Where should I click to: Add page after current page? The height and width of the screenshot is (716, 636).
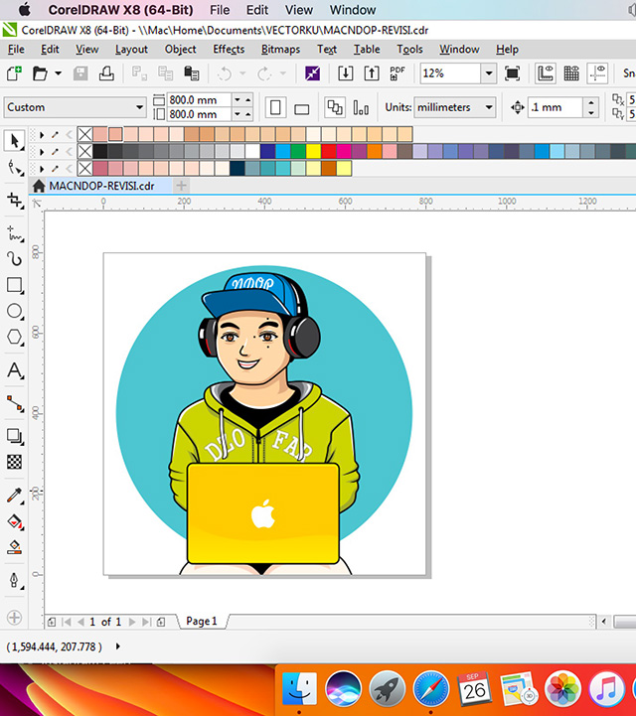161,622
